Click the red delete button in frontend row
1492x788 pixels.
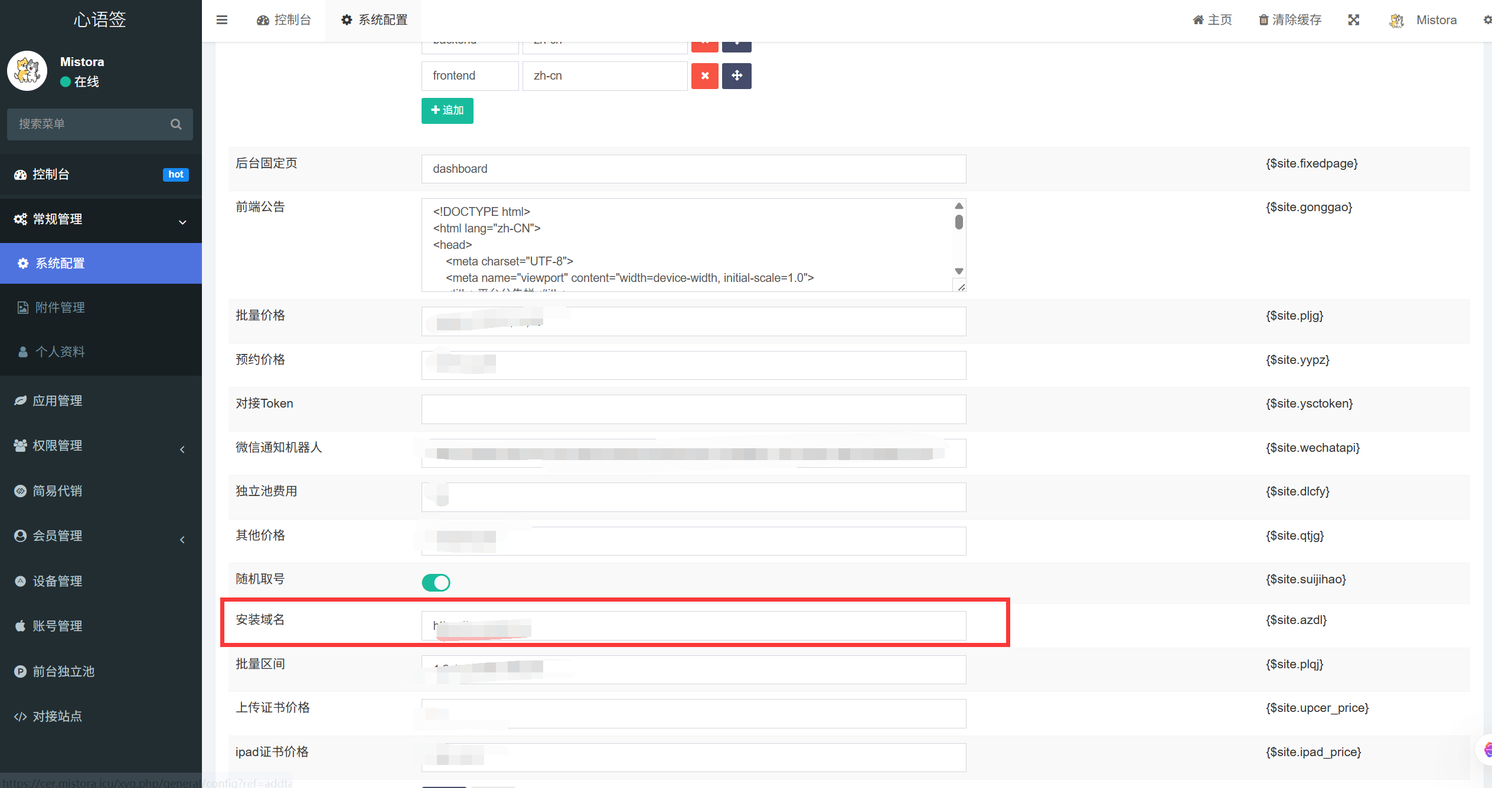[x=704, y=76]
